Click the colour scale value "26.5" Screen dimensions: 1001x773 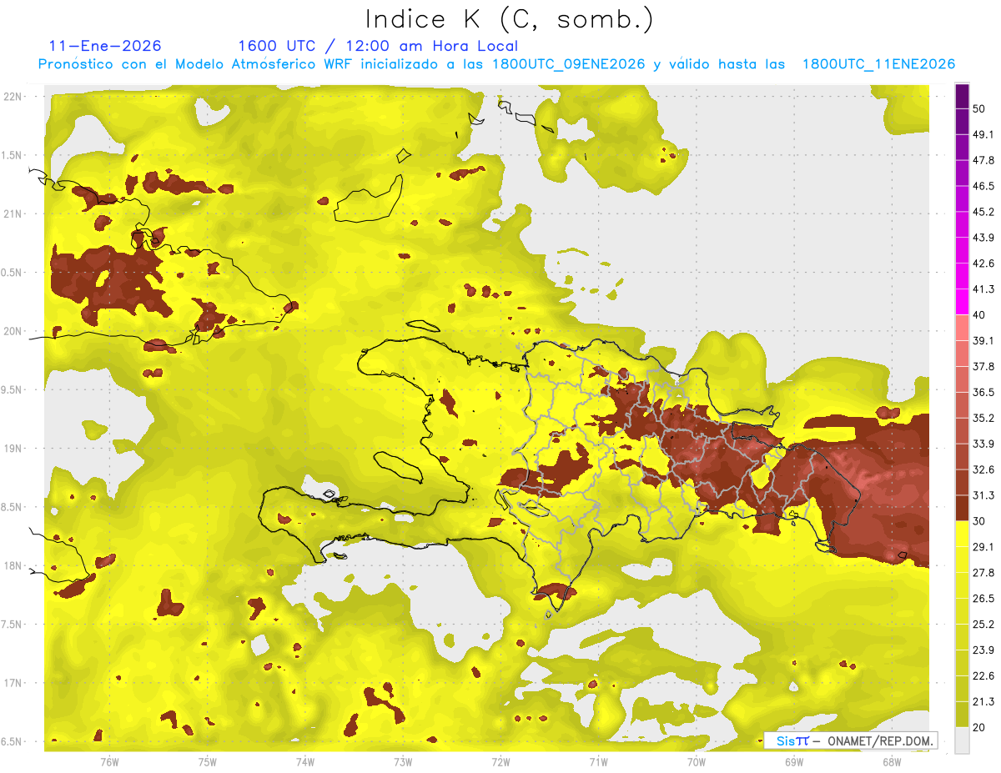(983, 598)
